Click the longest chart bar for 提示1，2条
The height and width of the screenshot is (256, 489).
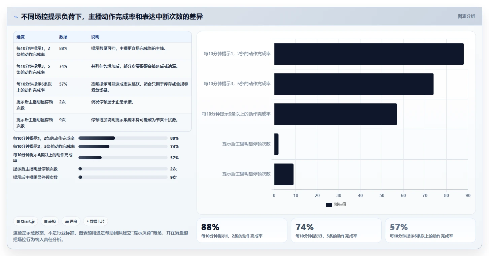coord(369,54)
